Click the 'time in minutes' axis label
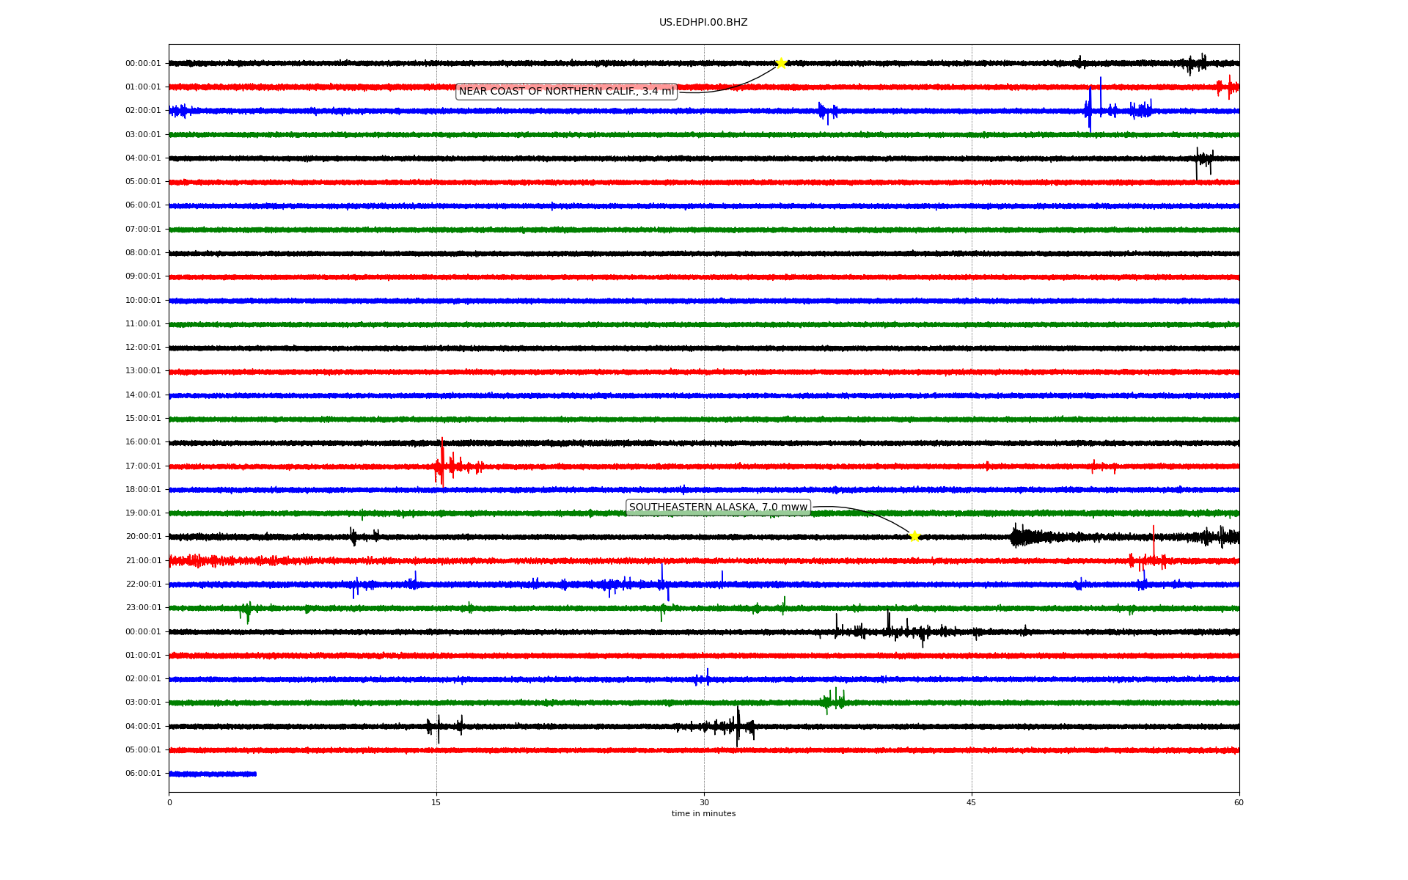The height and width of the screenshot is (880, 1408). click(x=703, y=814)
